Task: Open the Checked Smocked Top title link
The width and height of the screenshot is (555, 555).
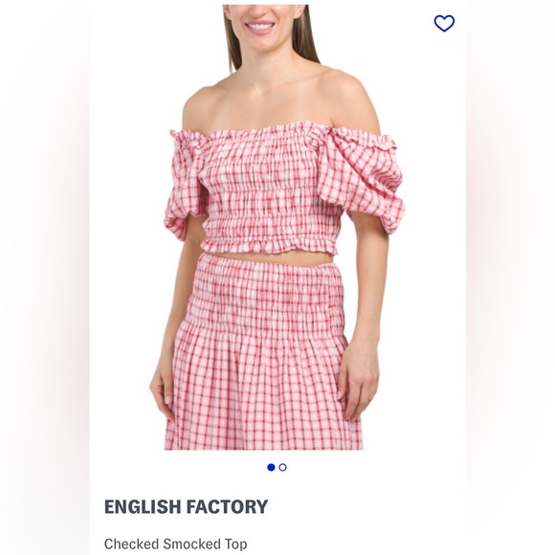Action: [175, 544]
